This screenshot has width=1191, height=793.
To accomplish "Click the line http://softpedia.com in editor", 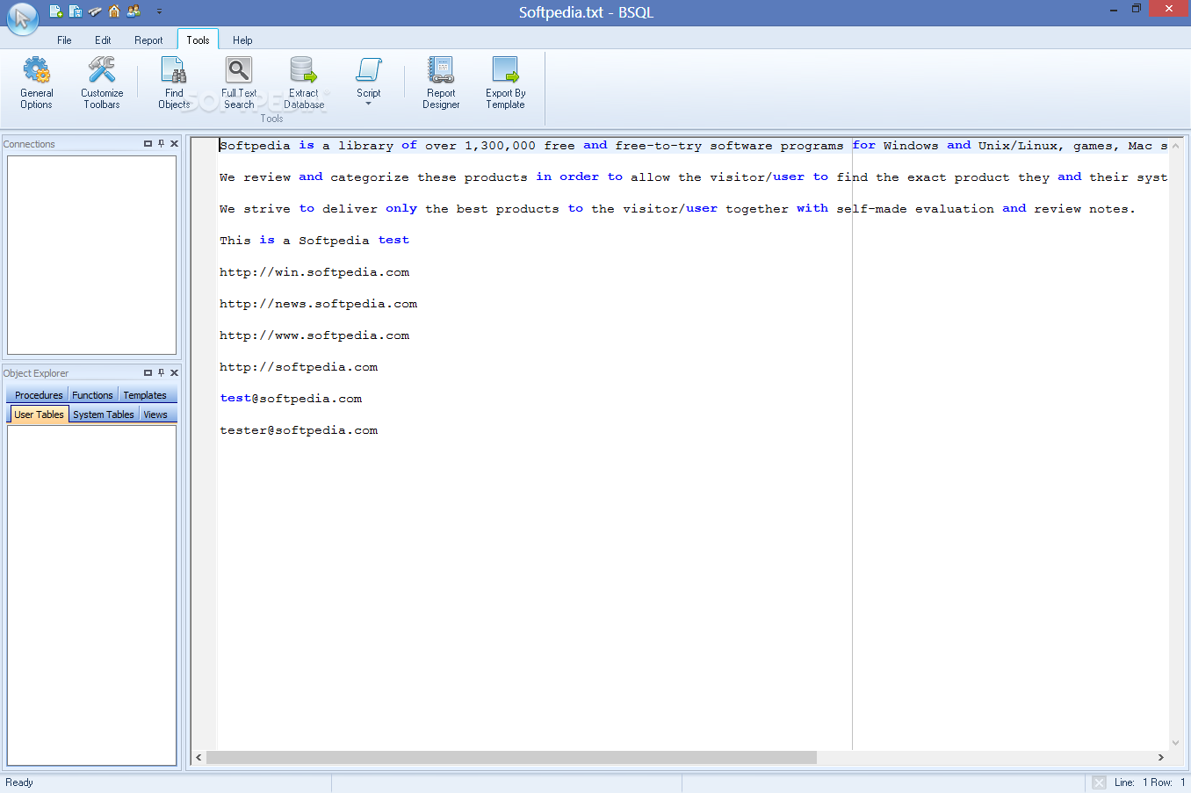I will coord(299,367).
